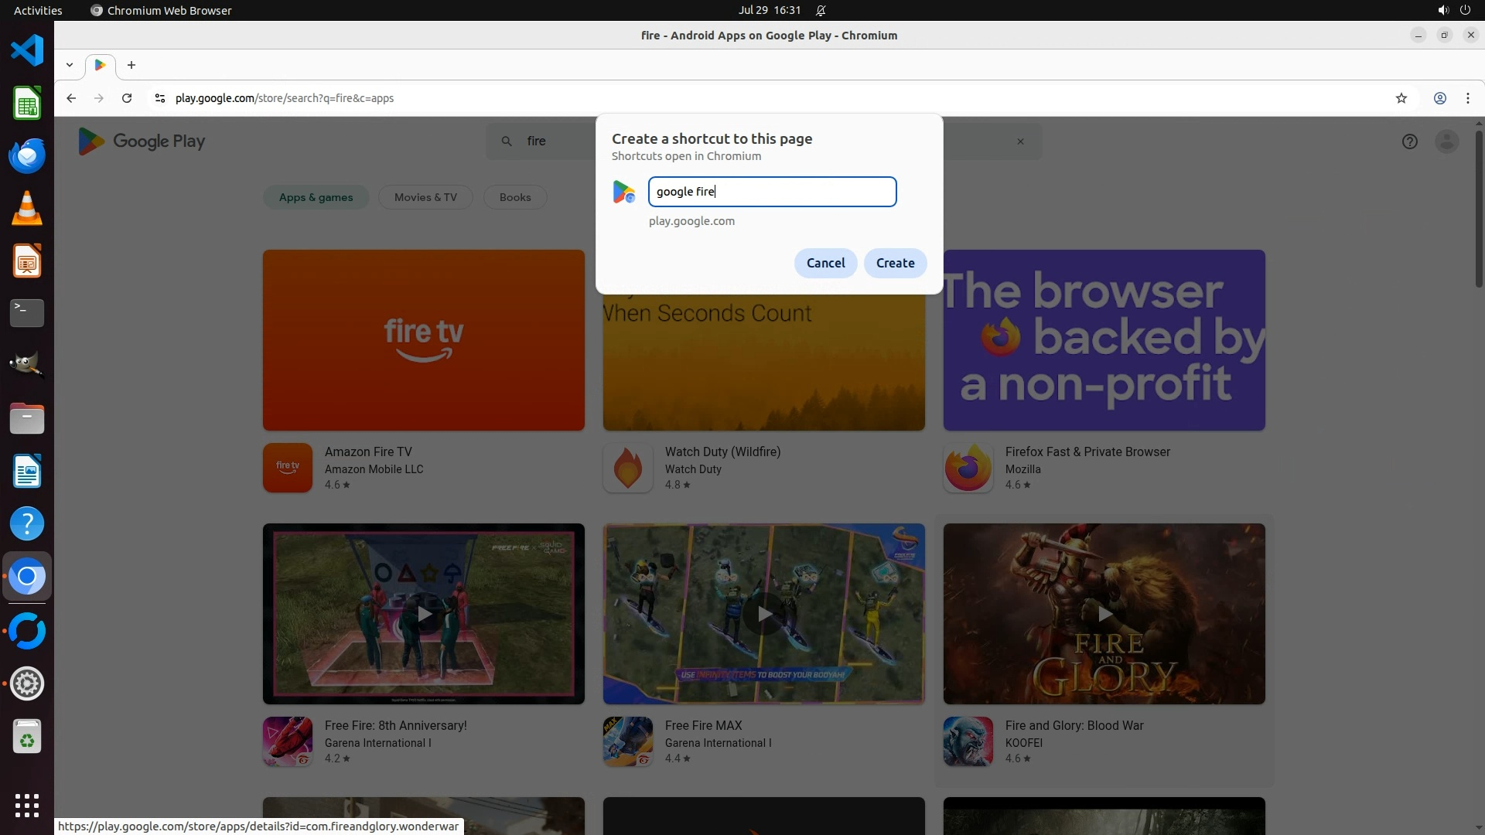Select the Apps & games filter
Image resolution: width=1485 pixels, height=835 pixels.
pos(316,197)
